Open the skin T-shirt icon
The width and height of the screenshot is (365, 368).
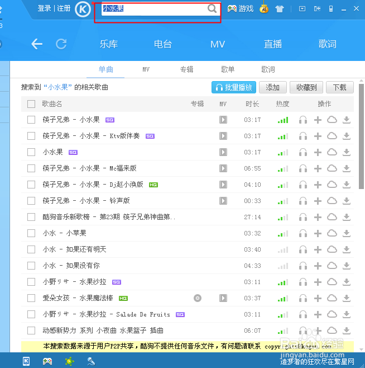tap(280, 9)
